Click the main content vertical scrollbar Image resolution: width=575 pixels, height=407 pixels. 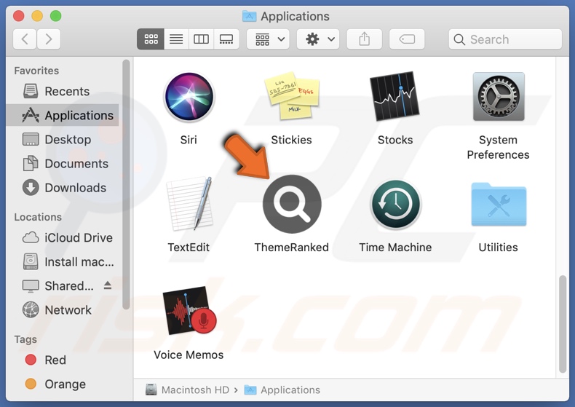563,325
